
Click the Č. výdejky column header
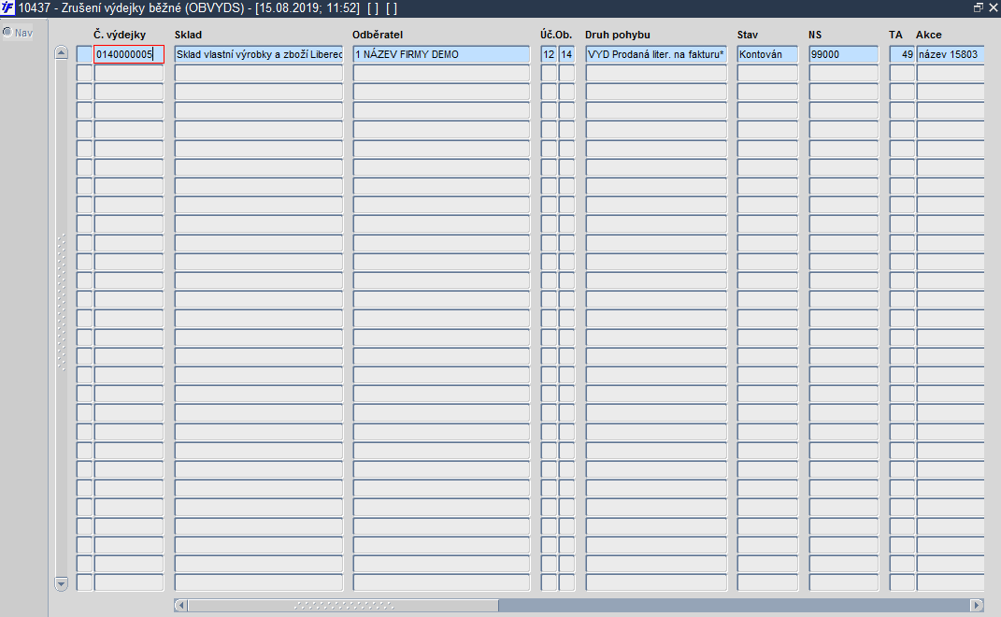120,35
